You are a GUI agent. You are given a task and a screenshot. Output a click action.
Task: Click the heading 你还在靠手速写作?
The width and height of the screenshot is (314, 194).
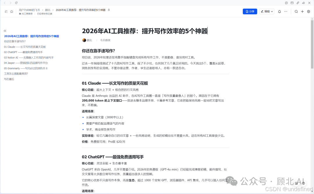pyautogui.click(x=98, y=51)
